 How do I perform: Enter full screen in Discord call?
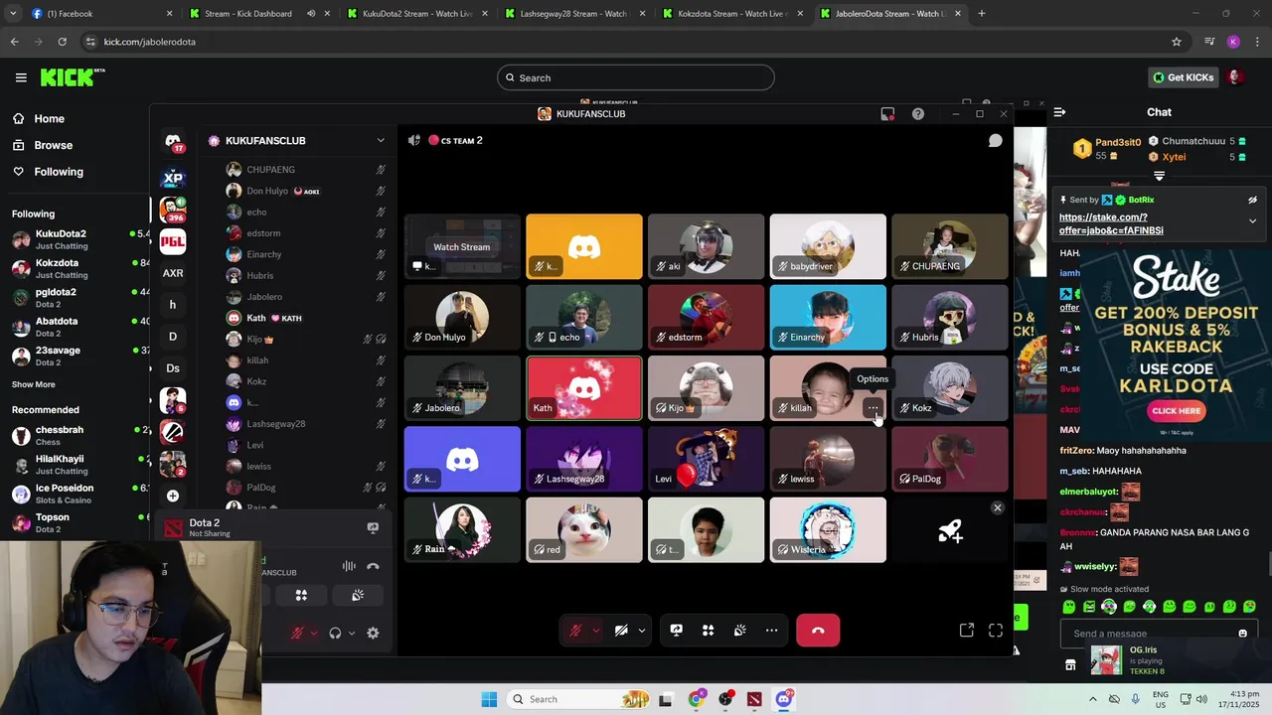pyautogui.click(x=995, y=631)
